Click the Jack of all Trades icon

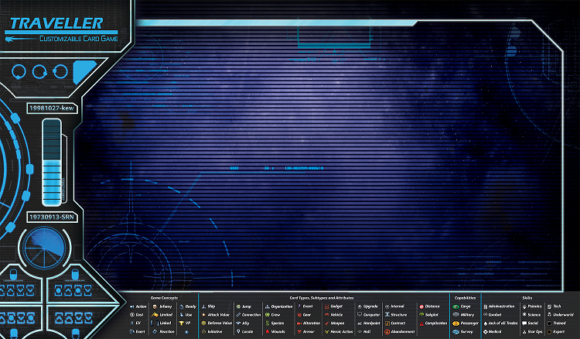point(486,323)
